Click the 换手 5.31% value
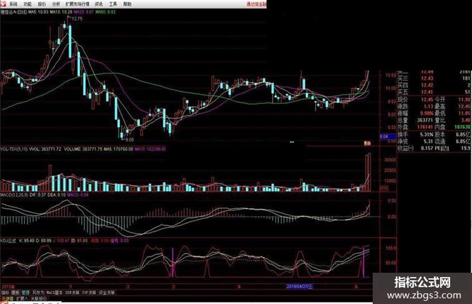The height and width of the screenshot is (304, 472). (427, 134)
